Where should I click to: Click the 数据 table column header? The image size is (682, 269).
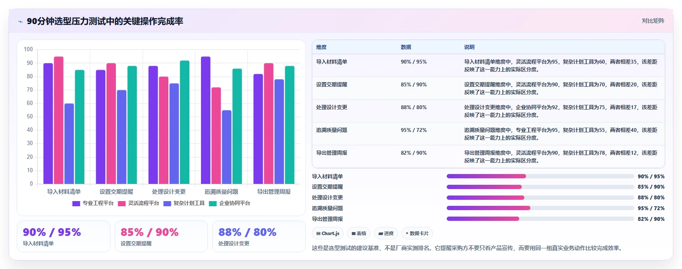[x=406, y=47]
